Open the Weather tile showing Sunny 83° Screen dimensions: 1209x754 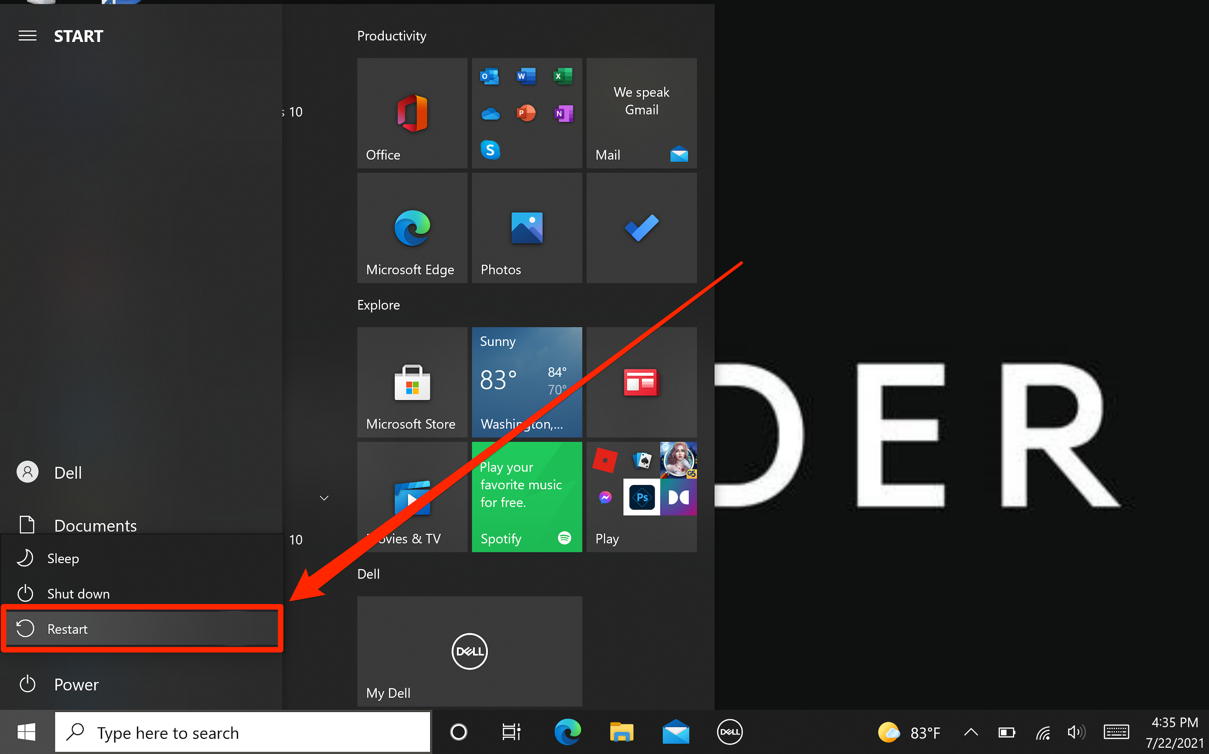(x=527, y=382)
